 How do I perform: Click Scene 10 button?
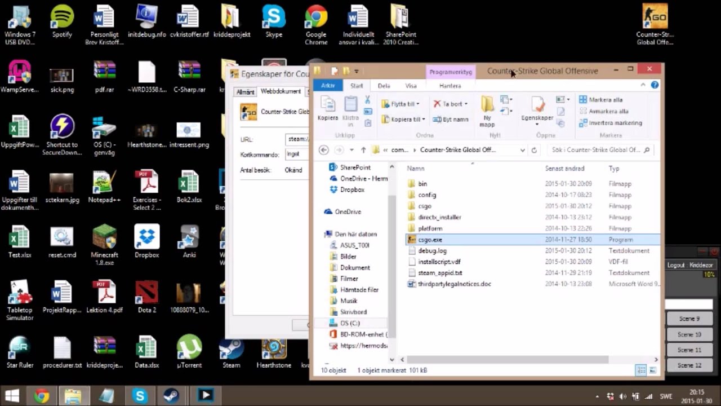coord(689,334)
